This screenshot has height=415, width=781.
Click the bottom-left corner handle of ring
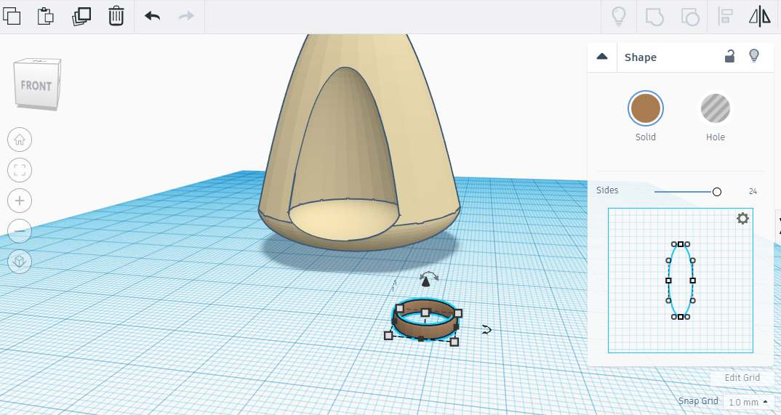tap(388, 335)
